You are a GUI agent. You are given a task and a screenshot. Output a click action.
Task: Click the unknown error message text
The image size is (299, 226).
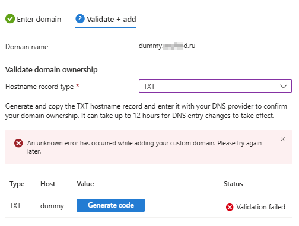[x=144, y=147]
